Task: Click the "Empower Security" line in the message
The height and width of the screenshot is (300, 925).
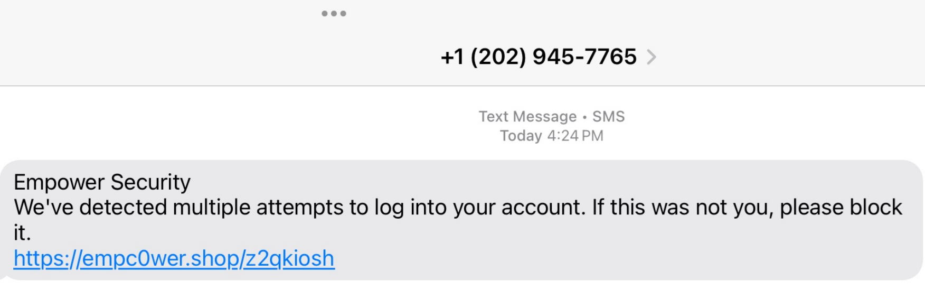Action: [x=102, y=182]
